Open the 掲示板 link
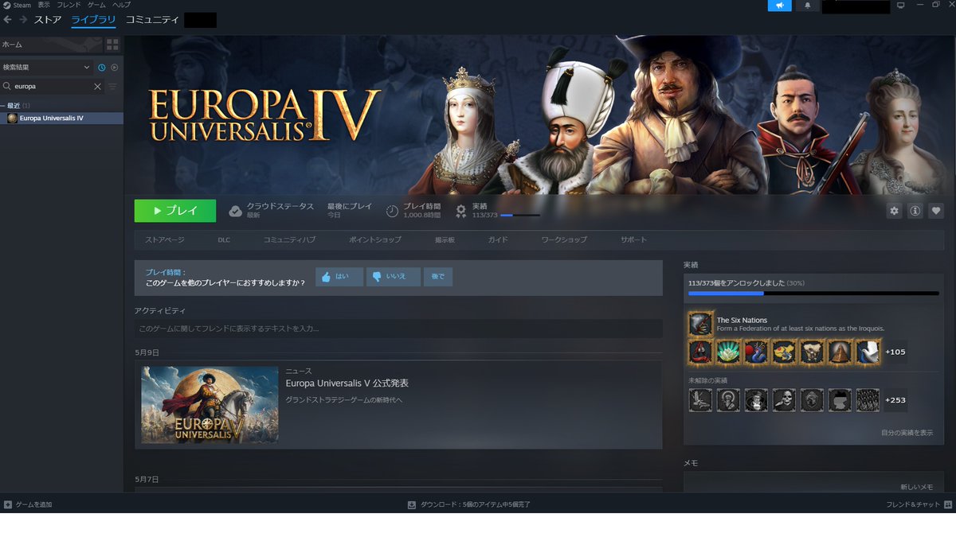The height and width of the screenshot is (537, 956). (x=445, y=239)
